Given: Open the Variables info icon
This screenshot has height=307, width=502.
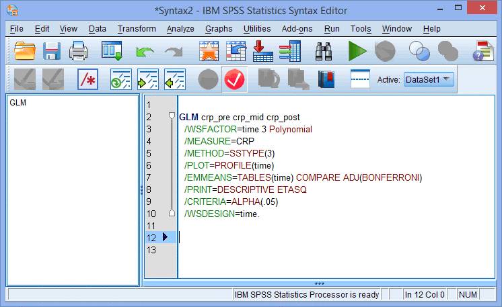Looking at the screenshot, I should [x=290, y=51].
